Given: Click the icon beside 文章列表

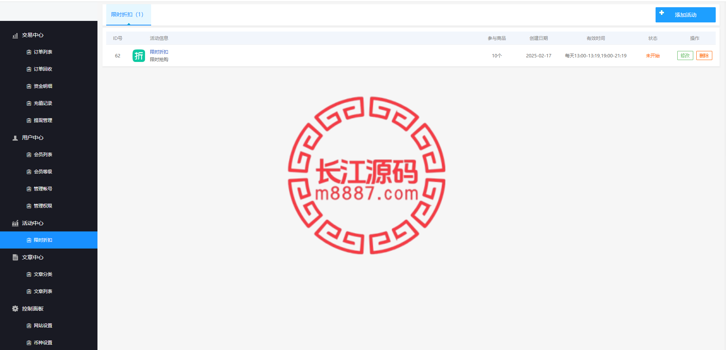Looking at the screenshot, I should 29,291.
